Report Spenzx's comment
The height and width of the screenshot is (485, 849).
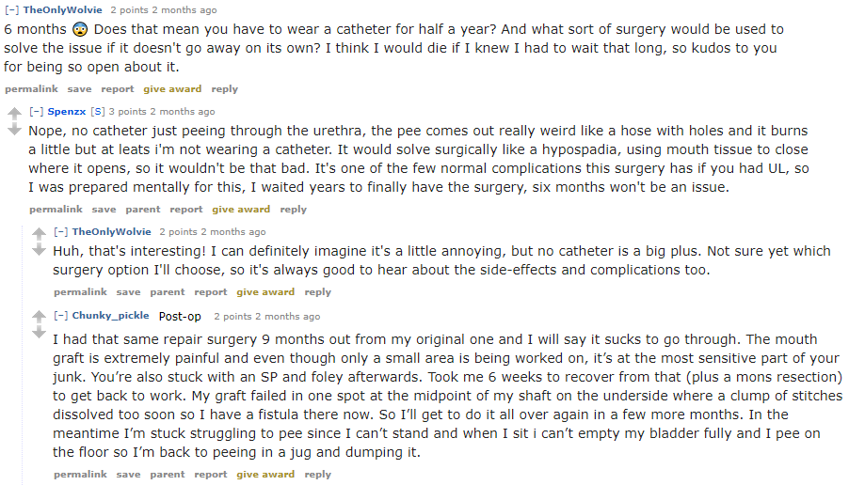coord(186,210)
